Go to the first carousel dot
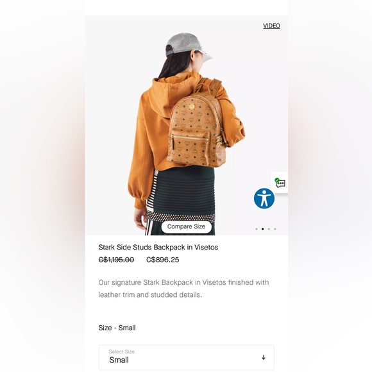The image size is (372, 372). [257, 229]
